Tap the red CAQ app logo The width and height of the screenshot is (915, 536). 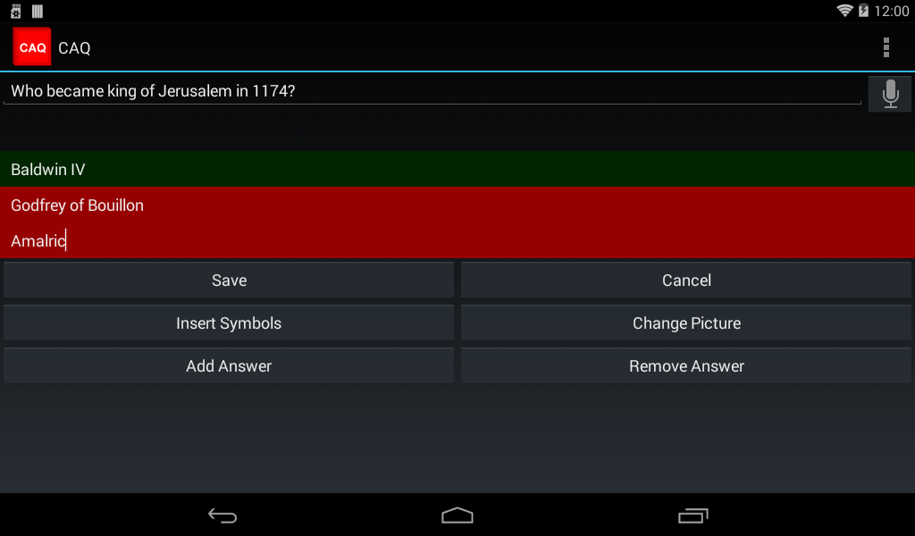pyautogui.click(x=32, y=46)
